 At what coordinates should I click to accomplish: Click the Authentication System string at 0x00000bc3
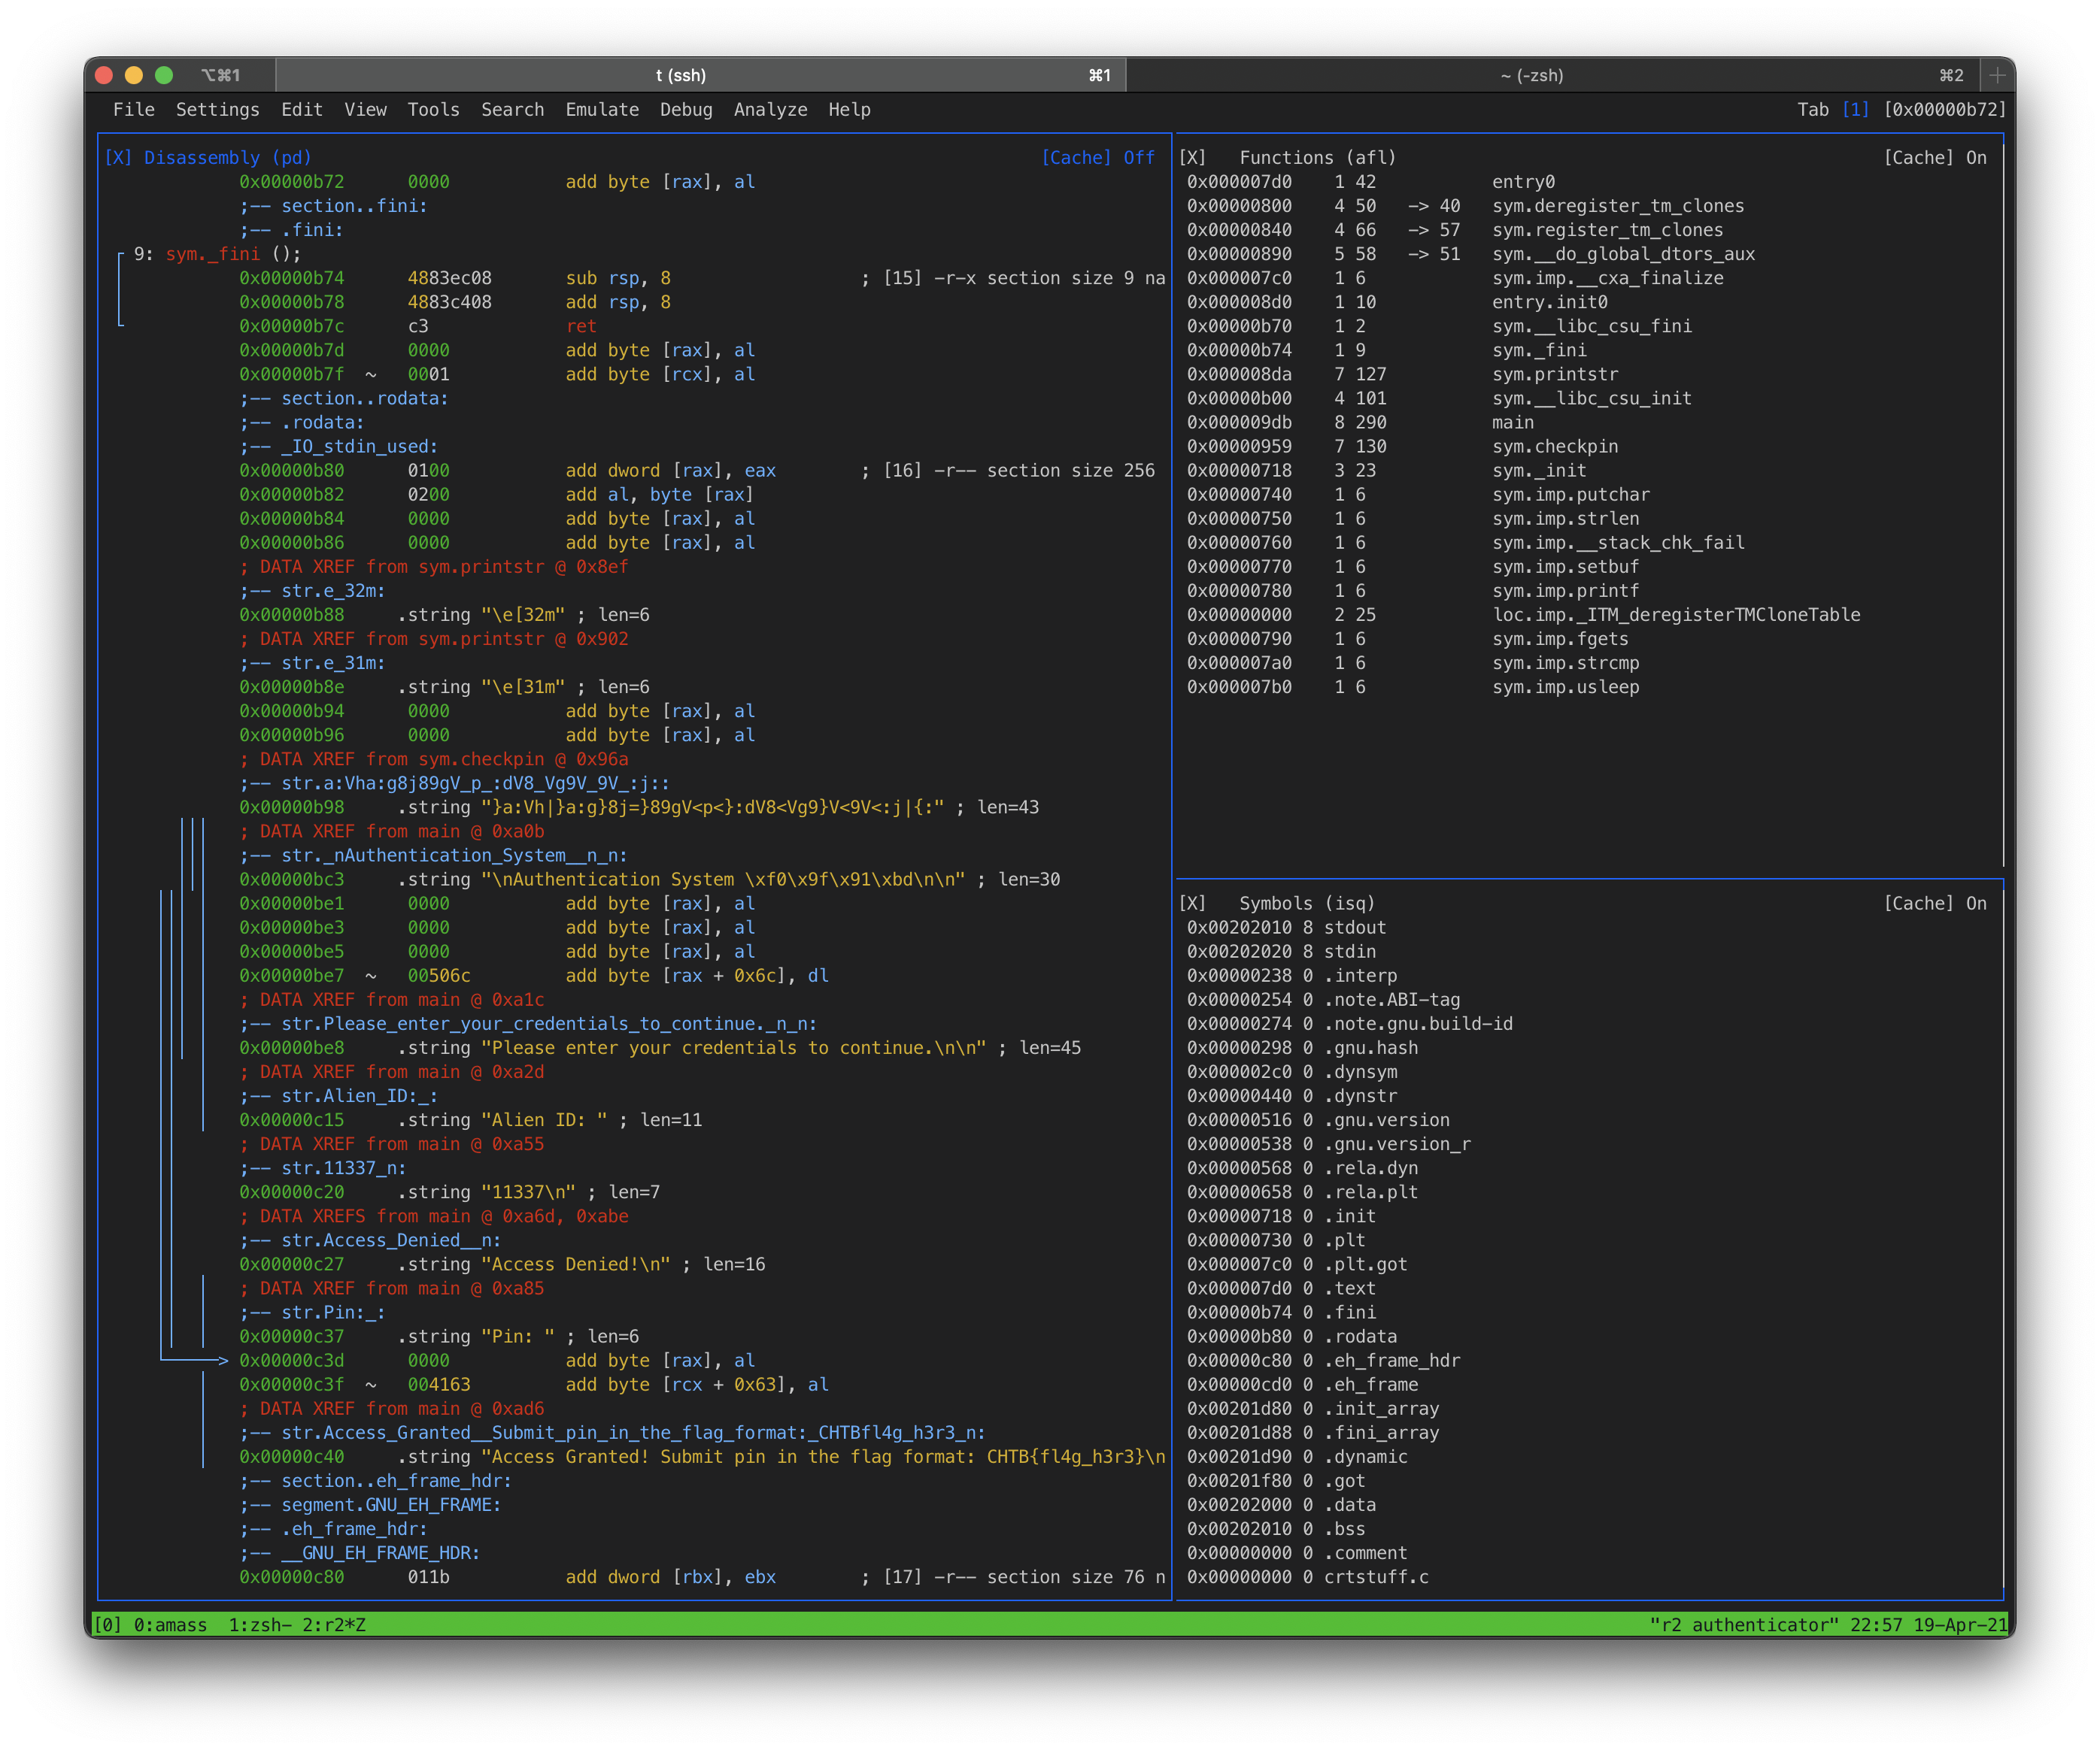[x=649, y=879]
